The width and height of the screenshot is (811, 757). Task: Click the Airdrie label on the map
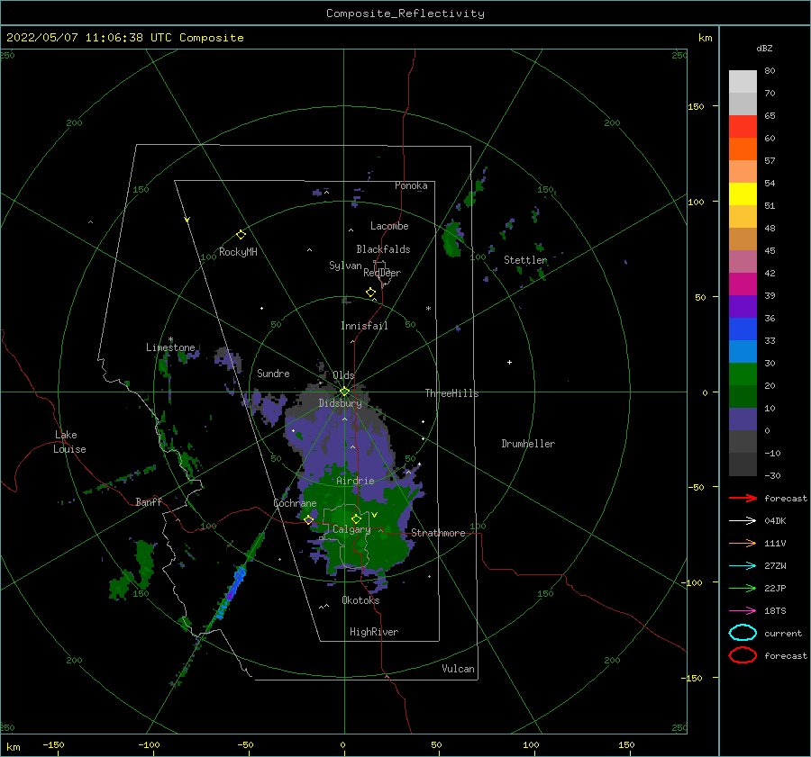coord(355,481)
